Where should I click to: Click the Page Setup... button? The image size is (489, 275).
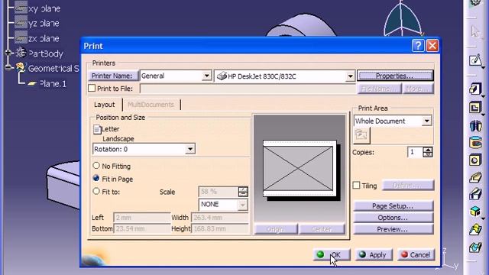(x=393, y=205)
